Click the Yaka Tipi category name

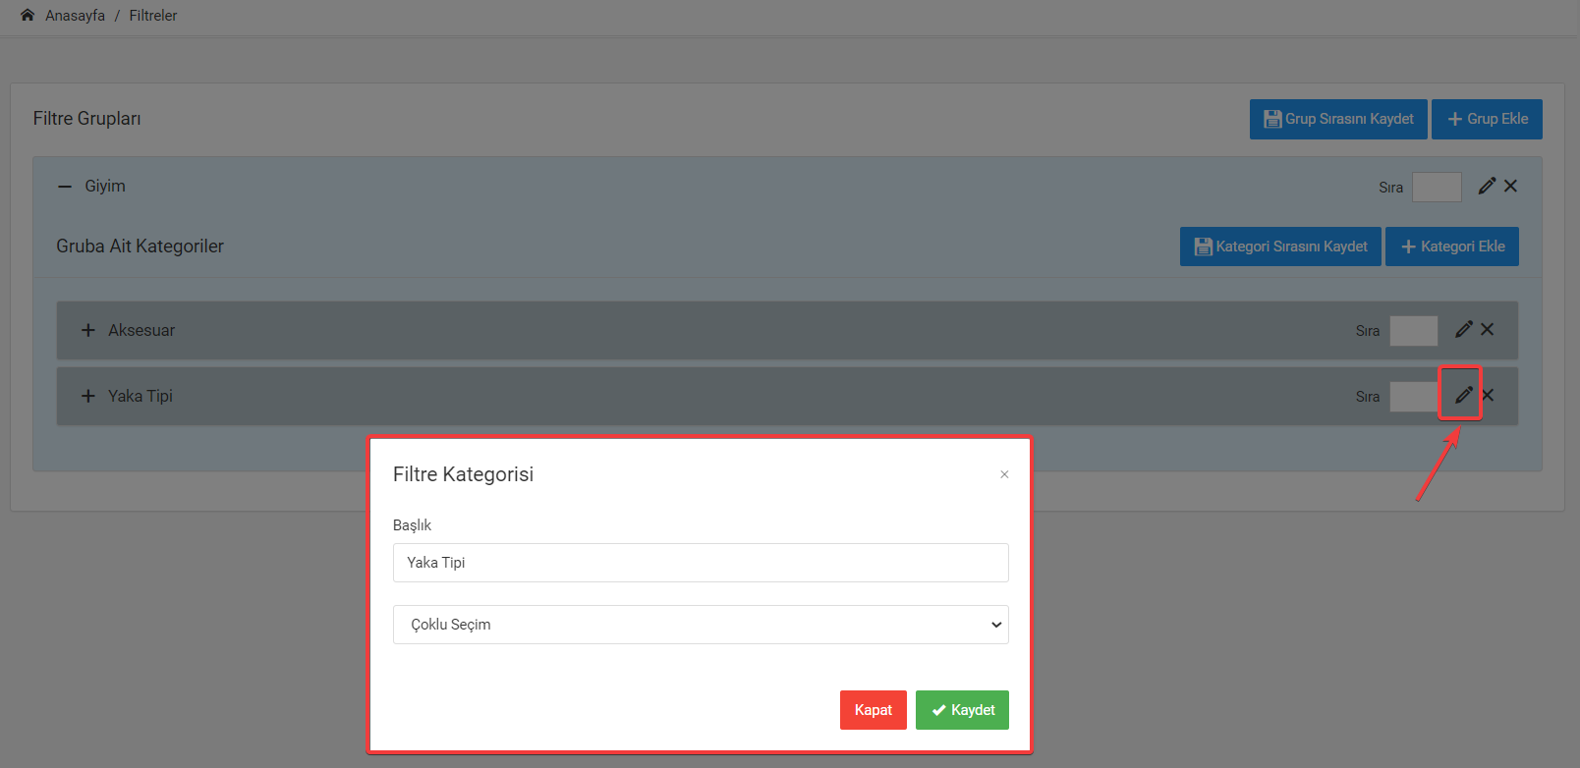[141, 396]
